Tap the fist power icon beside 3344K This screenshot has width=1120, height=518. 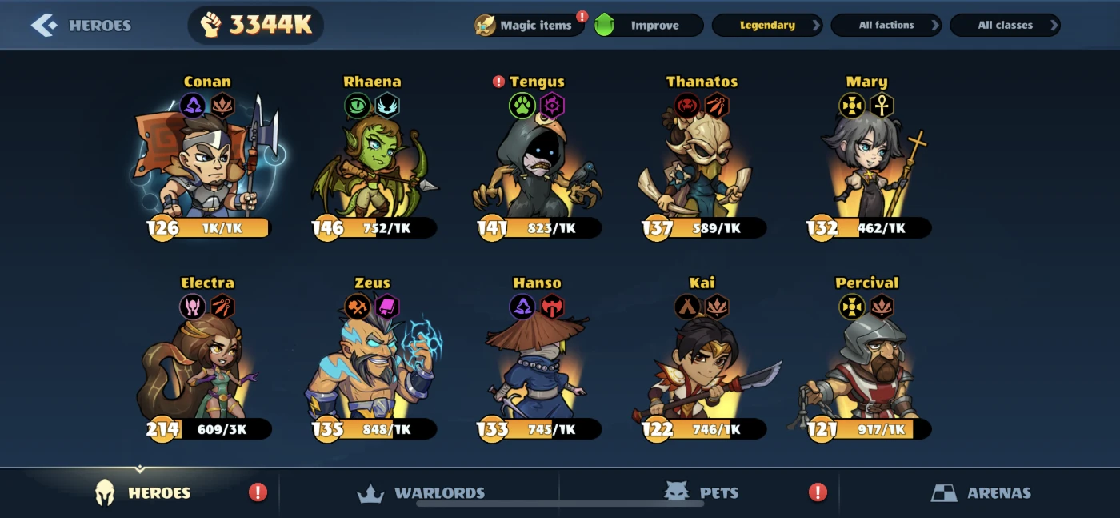[x=211, y=25]
